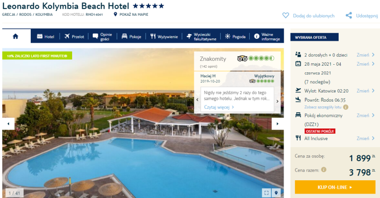Change departure airport Katowice via Zmień

point(366,91)
